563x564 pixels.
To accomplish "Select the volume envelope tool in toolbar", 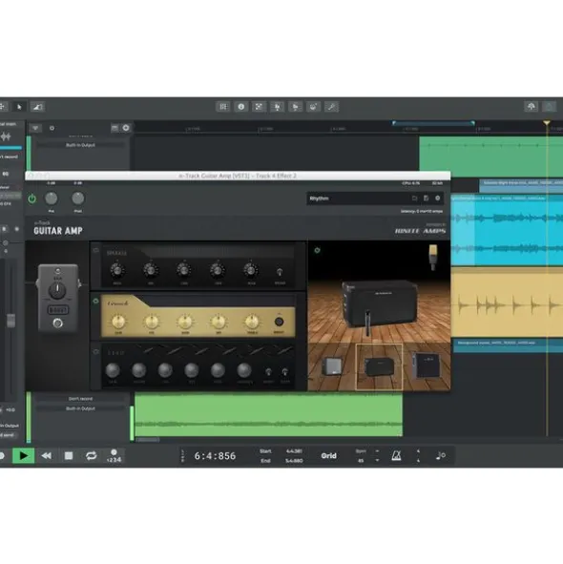I will click(x=37, y=107).
